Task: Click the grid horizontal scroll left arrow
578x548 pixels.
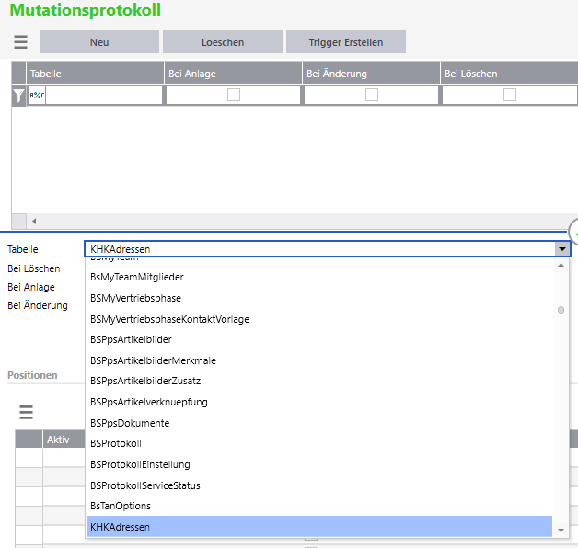Action: (34, 221)
